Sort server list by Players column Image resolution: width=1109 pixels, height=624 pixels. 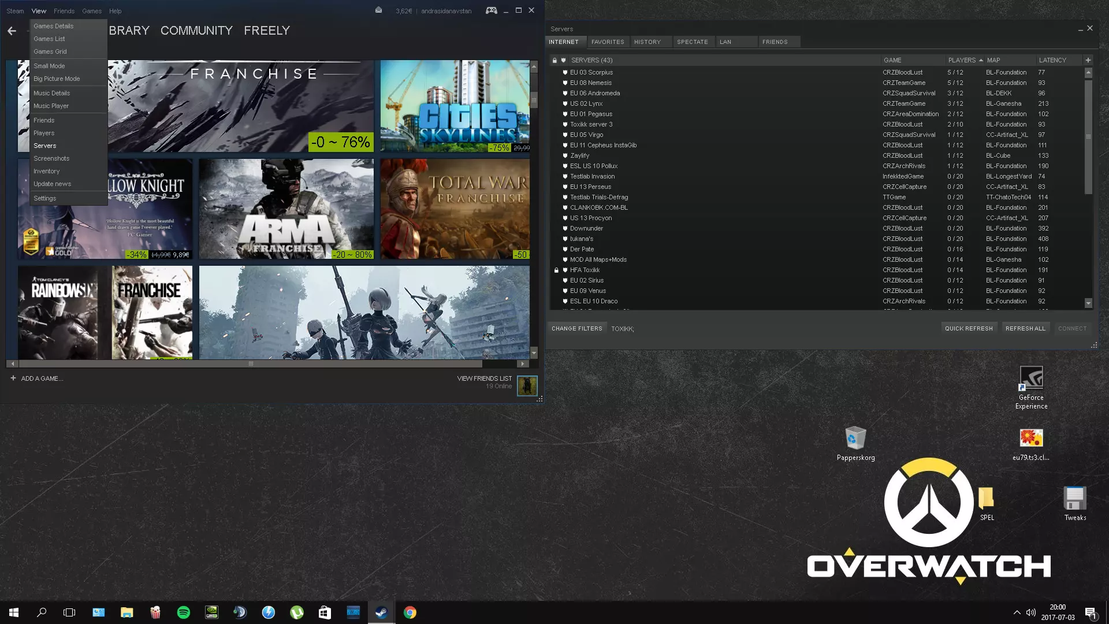click(962, 60)
